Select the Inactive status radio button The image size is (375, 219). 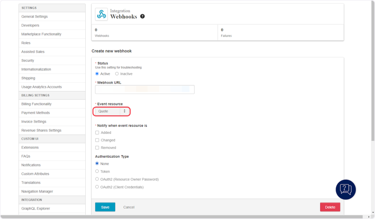pyautogui.click(x=117, y=74)
